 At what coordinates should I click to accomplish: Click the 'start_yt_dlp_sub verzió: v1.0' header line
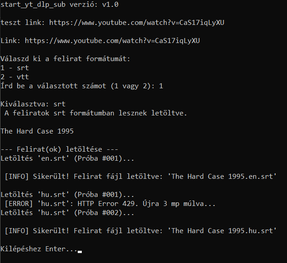[60, 5]
